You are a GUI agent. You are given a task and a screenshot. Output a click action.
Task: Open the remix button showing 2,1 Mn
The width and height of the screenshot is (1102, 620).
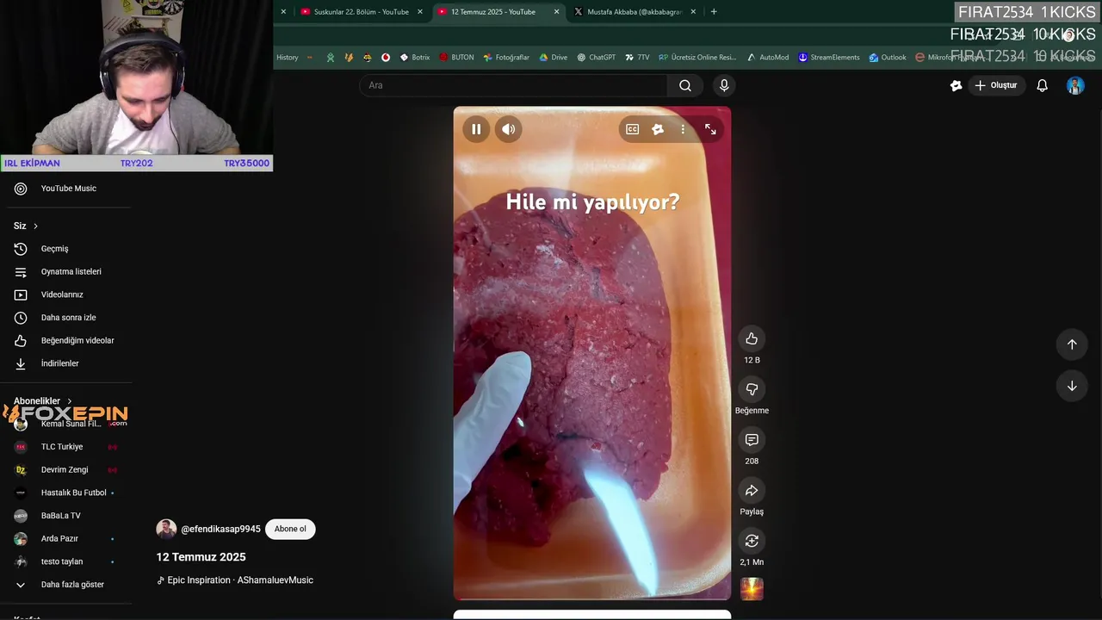point(752,541)
